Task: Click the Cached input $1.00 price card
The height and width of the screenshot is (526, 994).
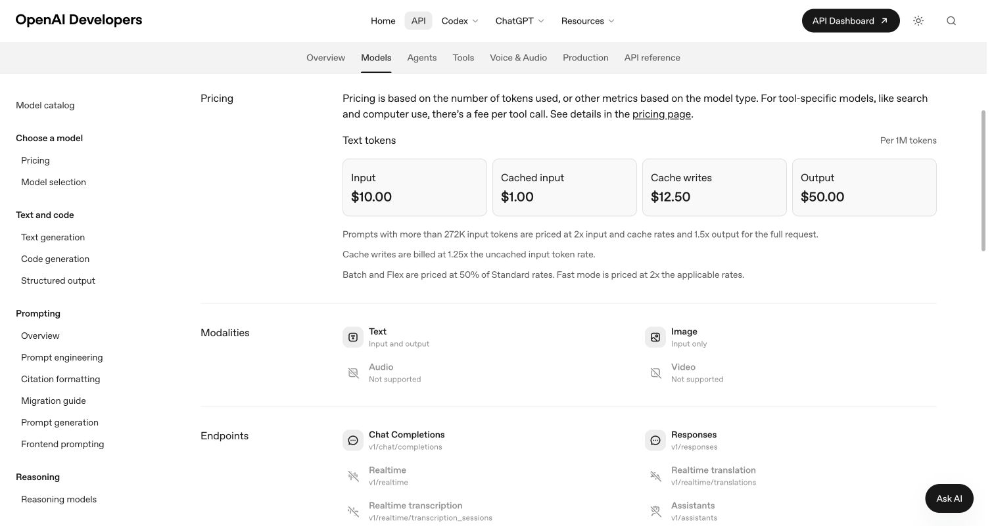Action: pyautogui.click(x=565, y=187)
